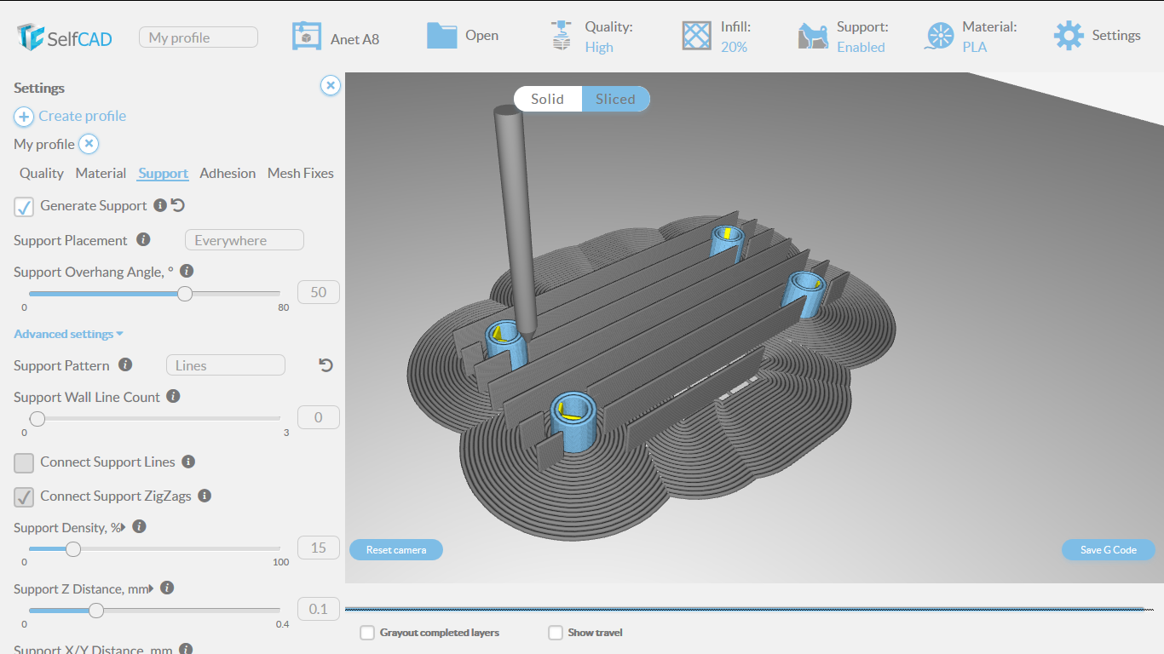Open the My profile dropdown in header

click(x=199, y=37)
